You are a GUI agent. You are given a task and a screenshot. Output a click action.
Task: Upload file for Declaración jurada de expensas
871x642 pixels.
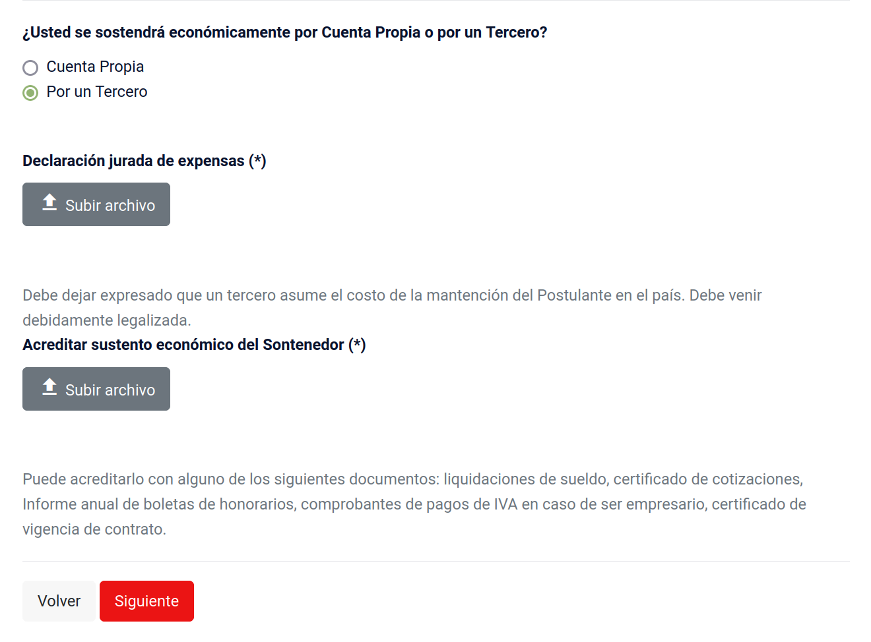point(96,205)
